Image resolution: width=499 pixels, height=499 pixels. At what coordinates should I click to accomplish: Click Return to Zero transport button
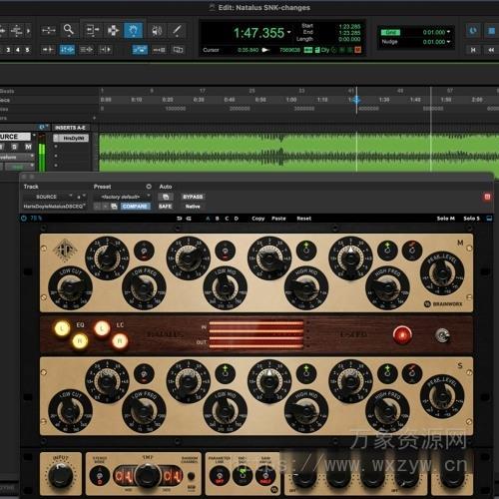(x=473, y=50)
